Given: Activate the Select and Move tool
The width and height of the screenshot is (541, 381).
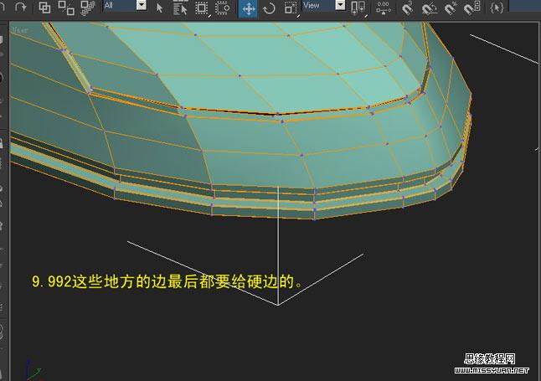Looking at the screenshot, I should pos(248,8).
